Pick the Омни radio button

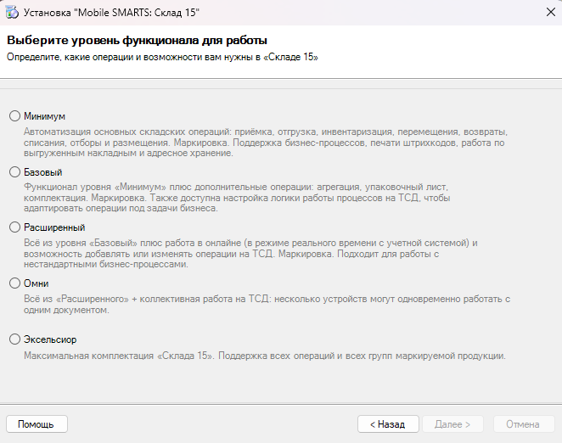(x=14, y=283)
